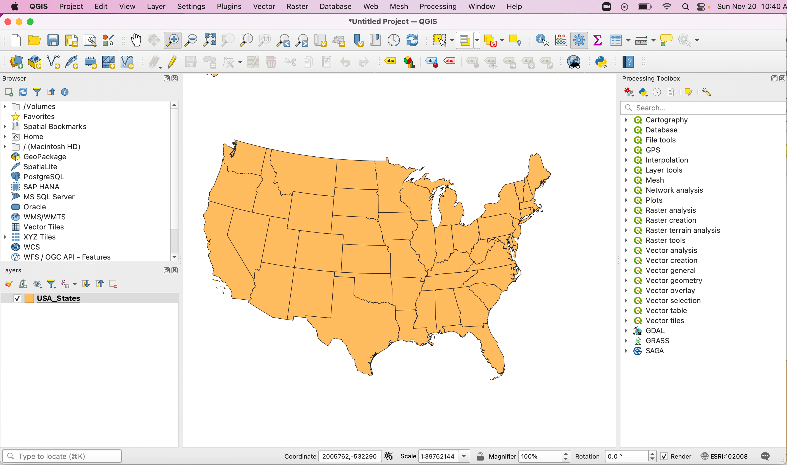The height and width of the screenshot is (465, 787).
Task: Click the orange USA_States layer swatch
Action: [x=29, y=298]
